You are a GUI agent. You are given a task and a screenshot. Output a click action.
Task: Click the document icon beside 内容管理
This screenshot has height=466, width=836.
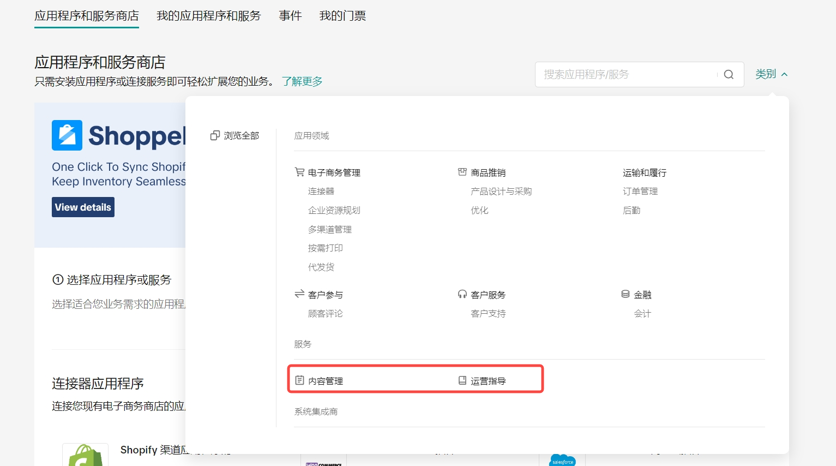(x=299, y=380)
